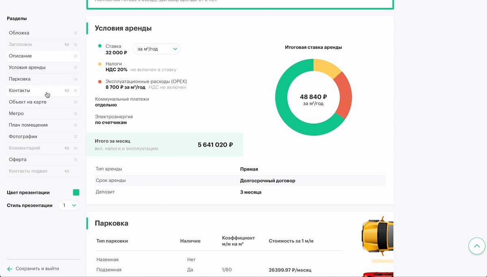Click the drag handle next to "Метро"
This screenshot has height=277, width=487.
(x=75, y=113)
